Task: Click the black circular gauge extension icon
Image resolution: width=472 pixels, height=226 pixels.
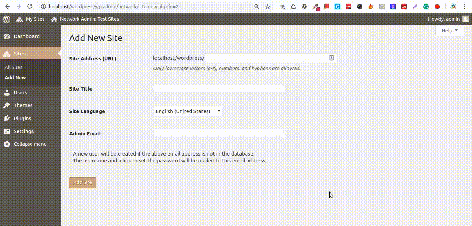Action: click(360, 7)
